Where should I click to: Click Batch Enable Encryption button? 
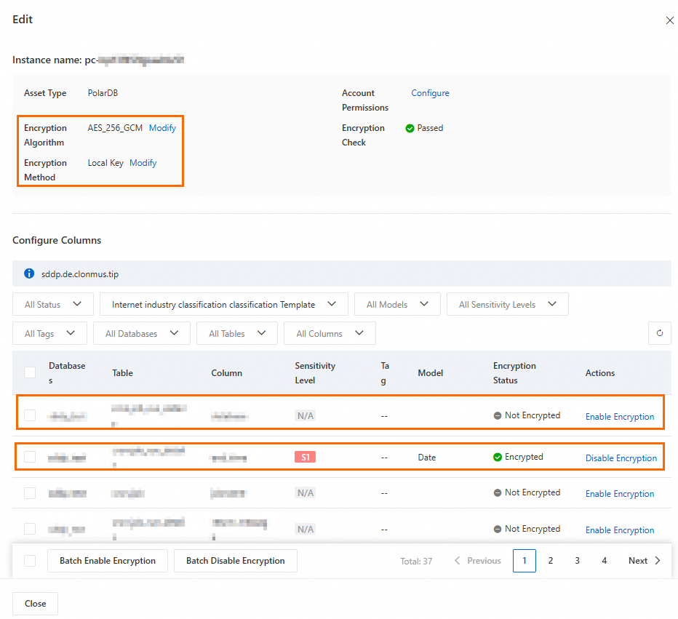click(108, 561)
